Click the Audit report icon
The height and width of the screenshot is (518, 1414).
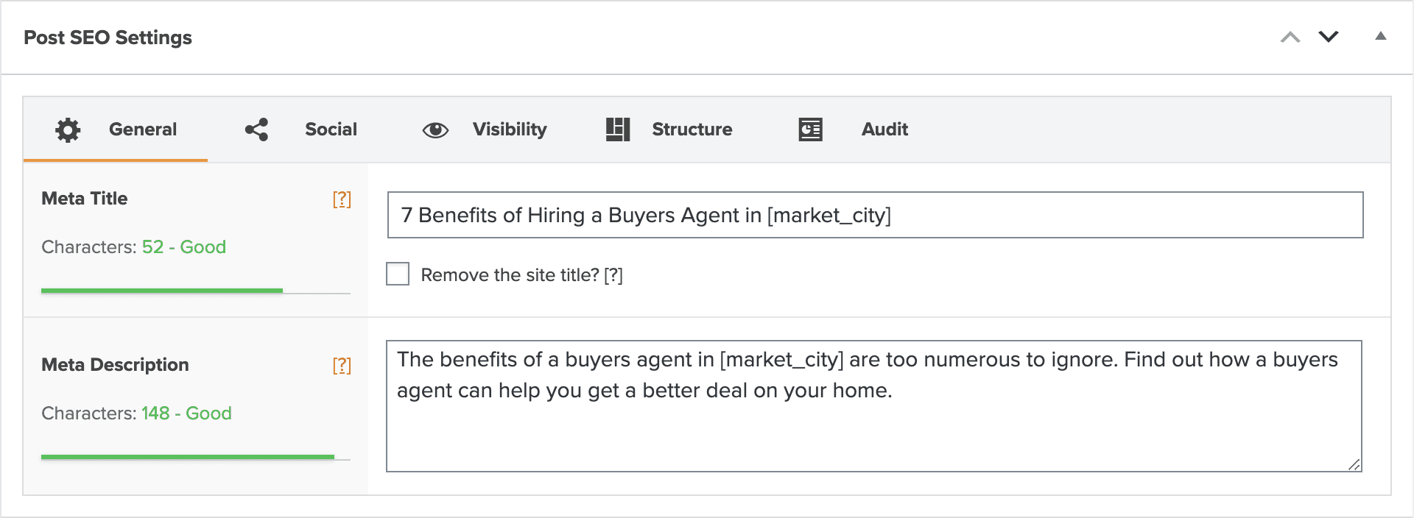(810, 129)
